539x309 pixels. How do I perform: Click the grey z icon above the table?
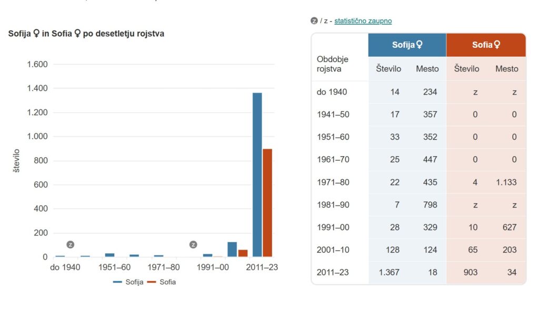314,21
